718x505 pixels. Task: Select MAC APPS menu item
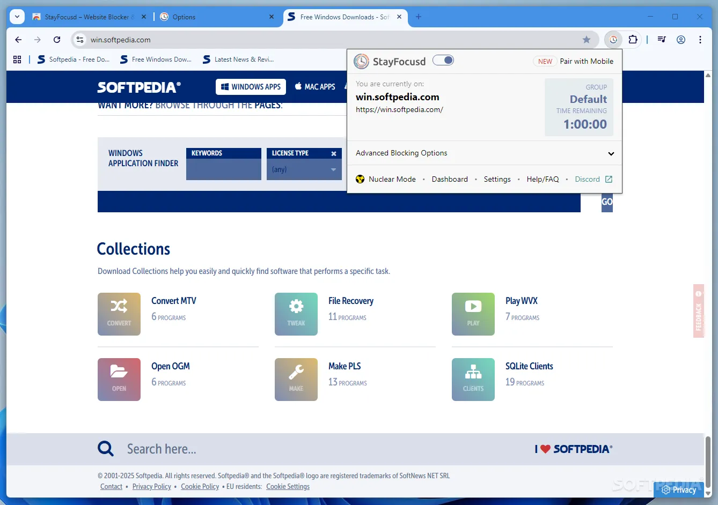[x=315, y=87]
